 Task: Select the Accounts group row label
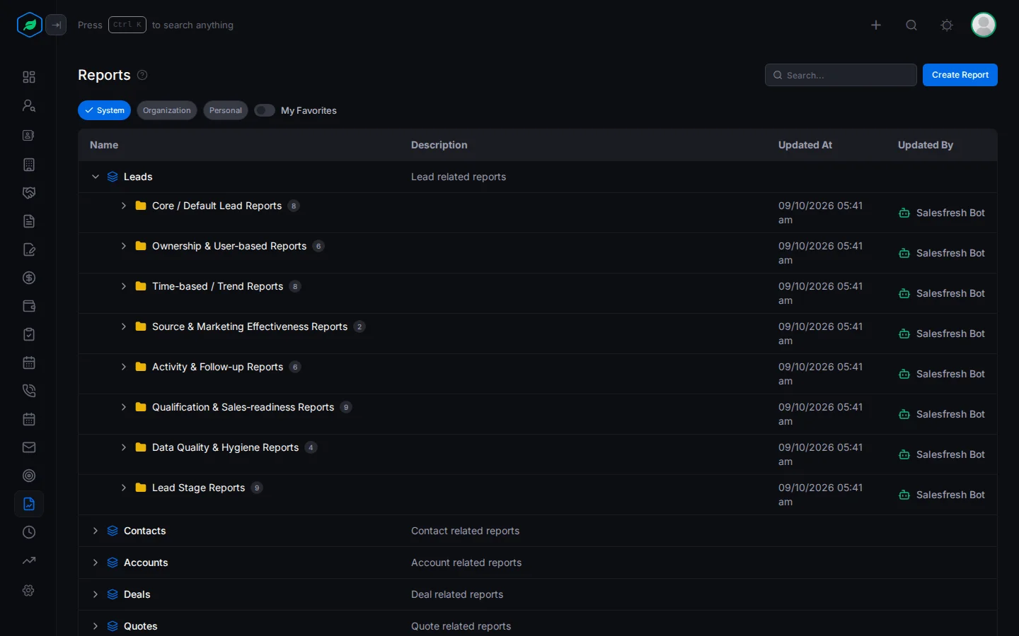[x=146, y=563]
